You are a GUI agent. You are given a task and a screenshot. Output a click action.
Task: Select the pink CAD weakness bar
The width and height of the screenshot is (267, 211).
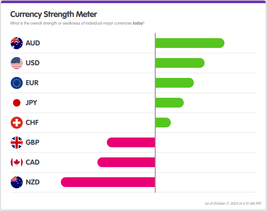tap(126, 162)
